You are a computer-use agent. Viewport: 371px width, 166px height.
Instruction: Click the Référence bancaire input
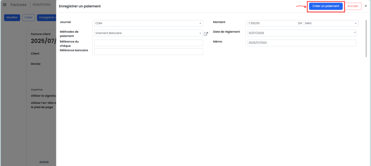[x=149, y=52]
